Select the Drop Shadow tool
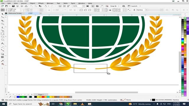The width and height of the screenshot is (189, 106). click(x=2, y=54)
